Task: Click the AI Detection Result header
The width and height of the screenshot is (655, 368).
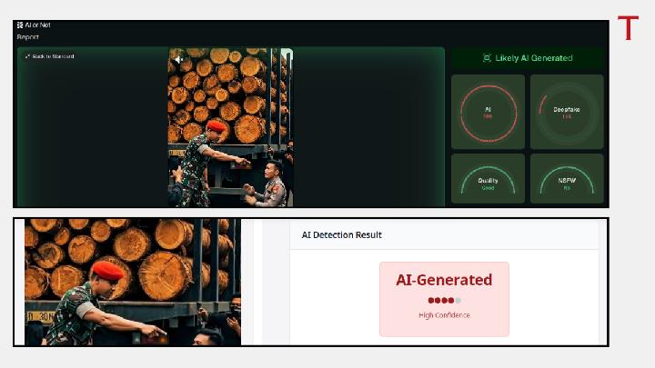Action: (342, 234)
